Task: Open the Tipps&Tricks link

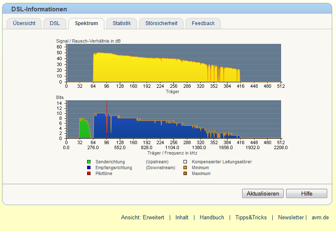Action: 251,217
